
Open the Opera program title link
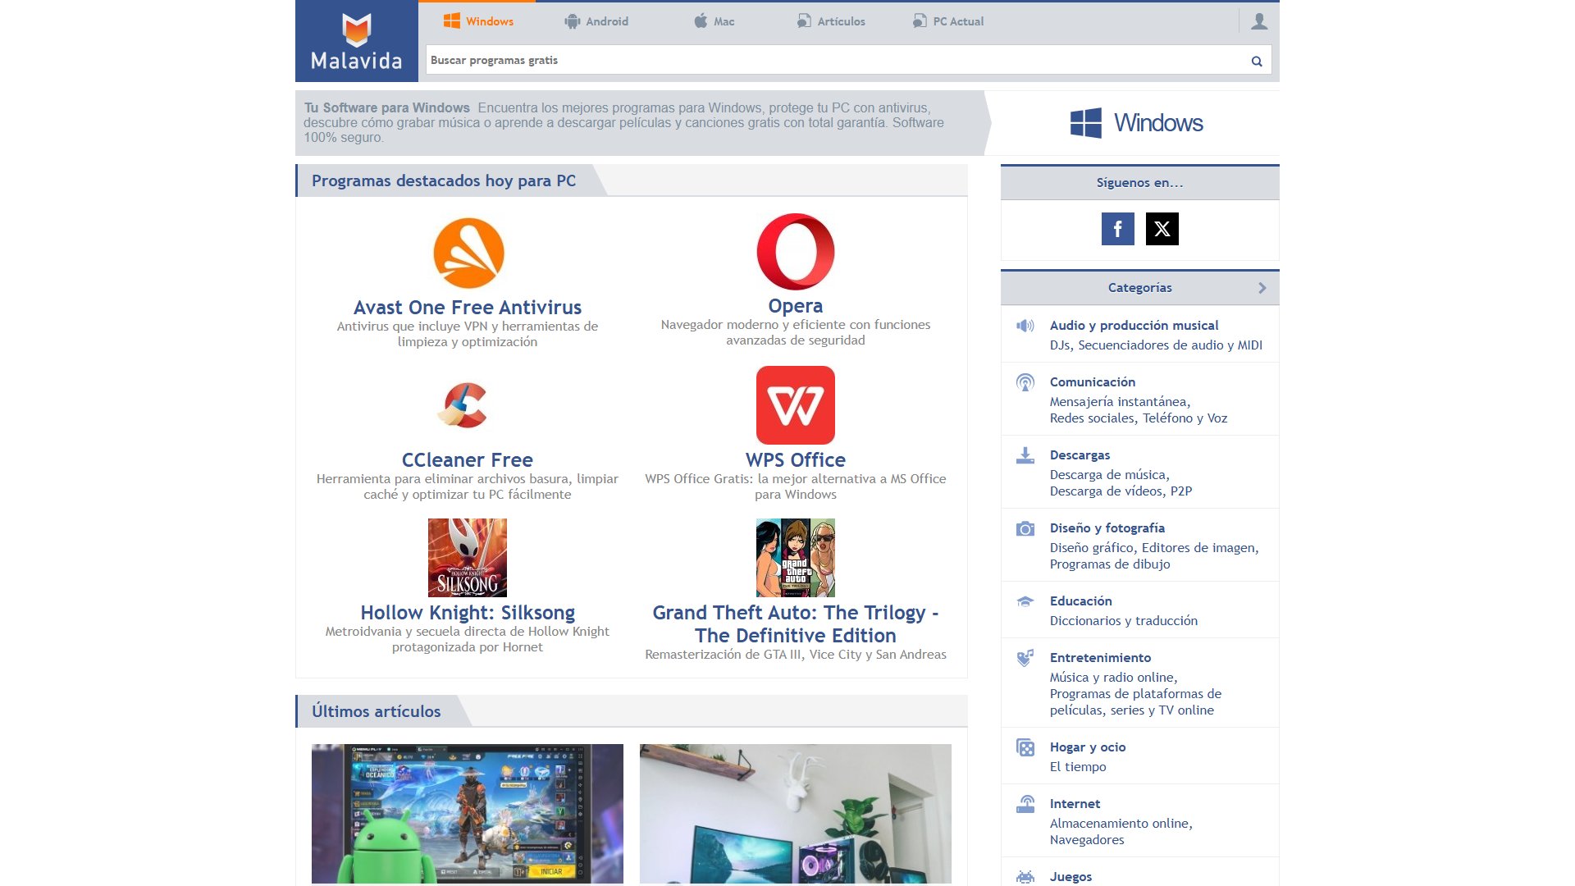796,306
